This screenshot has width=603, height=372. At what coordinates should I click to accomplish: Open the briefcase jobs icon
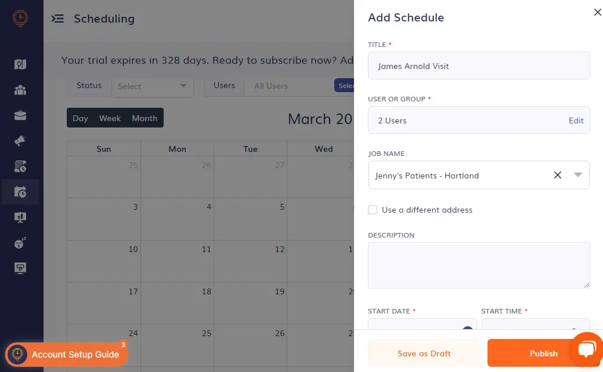pos(21,115)
